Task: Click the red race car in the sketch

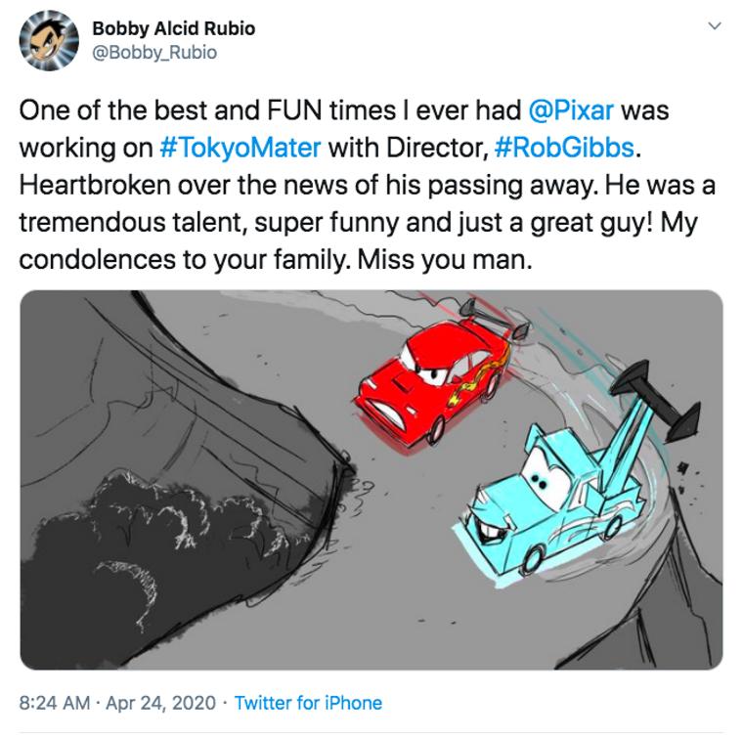Action: 438,374
